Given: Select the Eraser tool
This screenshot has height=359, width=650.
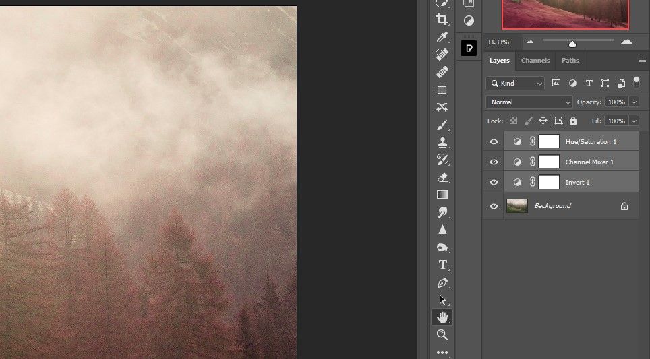Looking at the screenshot, I should point(442,178).
